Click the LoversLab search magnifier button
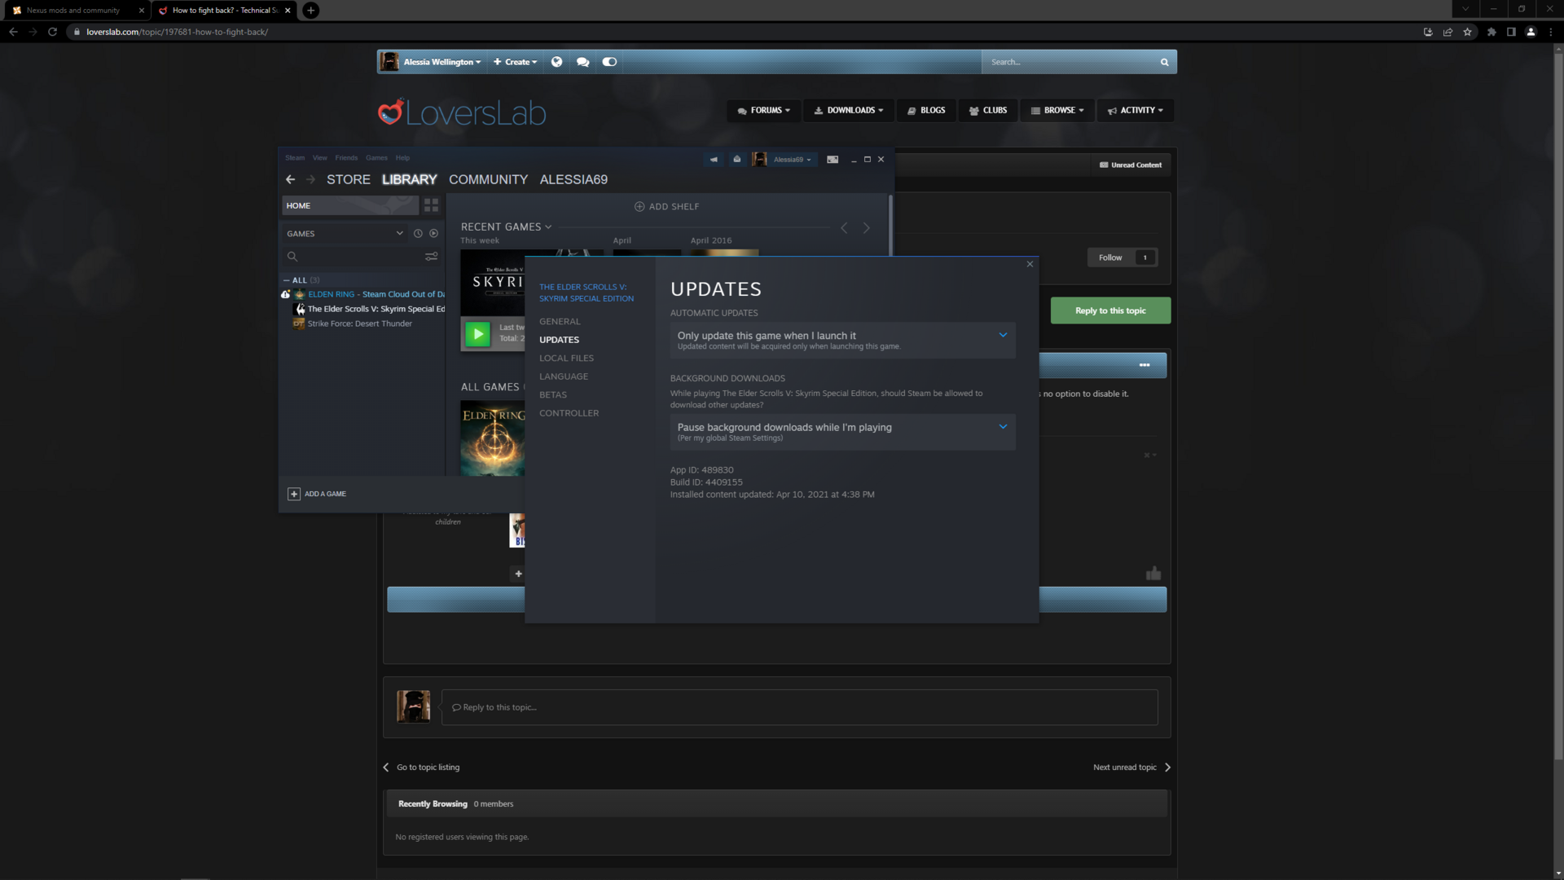Viewport: 1564px width, 880px height. tap(1165, 62)
